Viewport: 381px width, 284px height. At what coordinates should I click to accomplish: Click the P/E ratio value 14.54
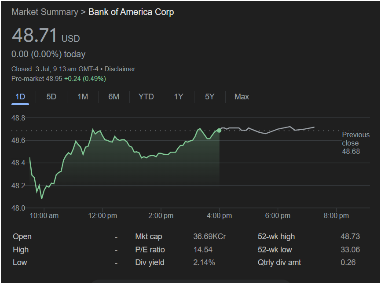[203, 250]
